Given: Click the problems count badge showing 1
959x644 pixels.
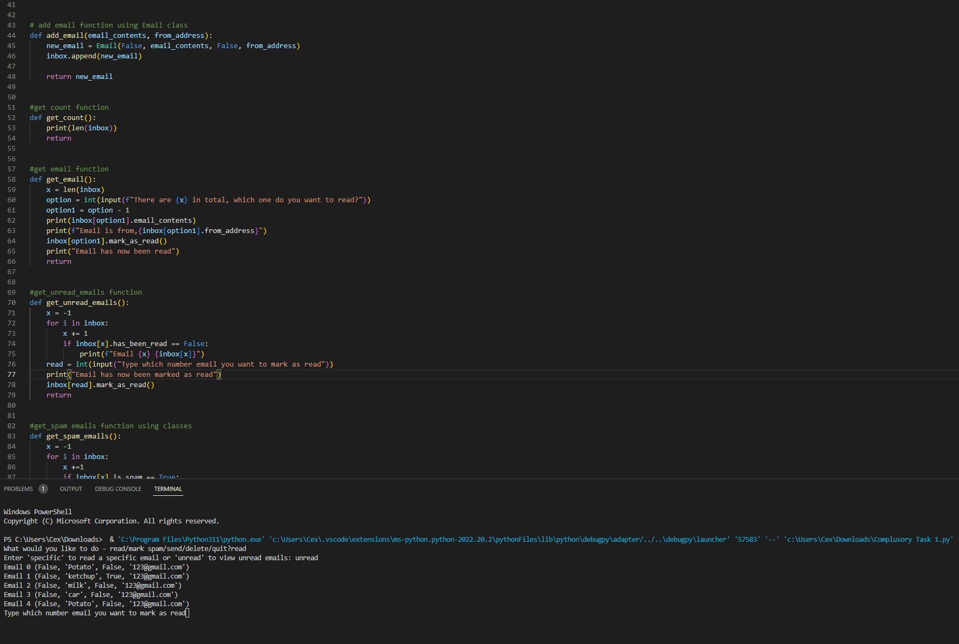Looking at the screenshot, I should click(x=43, y=489).
